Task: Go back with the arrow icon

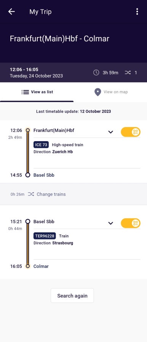Action: click(11, 11)
